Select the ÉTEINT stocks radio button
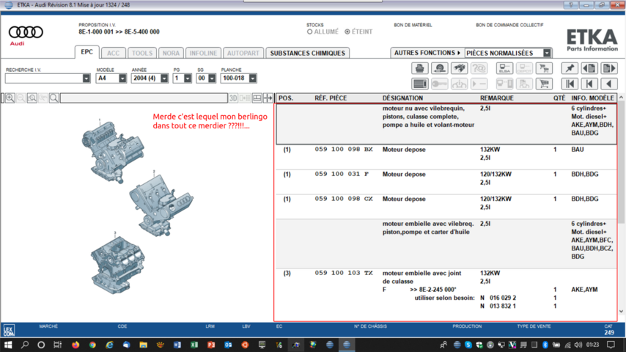The height and width of the screenshot is (352, 626). [347, 32]
